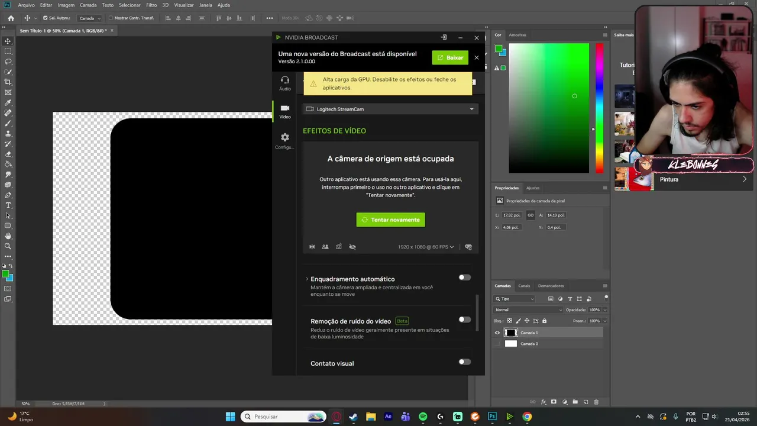The width and height of the screenshot is (757, 426).
Task: Select the Eraser tool
Action: [8, 154]
